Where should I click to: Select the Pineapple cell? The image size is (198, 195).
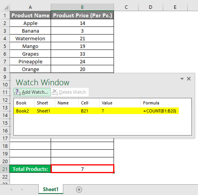[x=30, y=61]
